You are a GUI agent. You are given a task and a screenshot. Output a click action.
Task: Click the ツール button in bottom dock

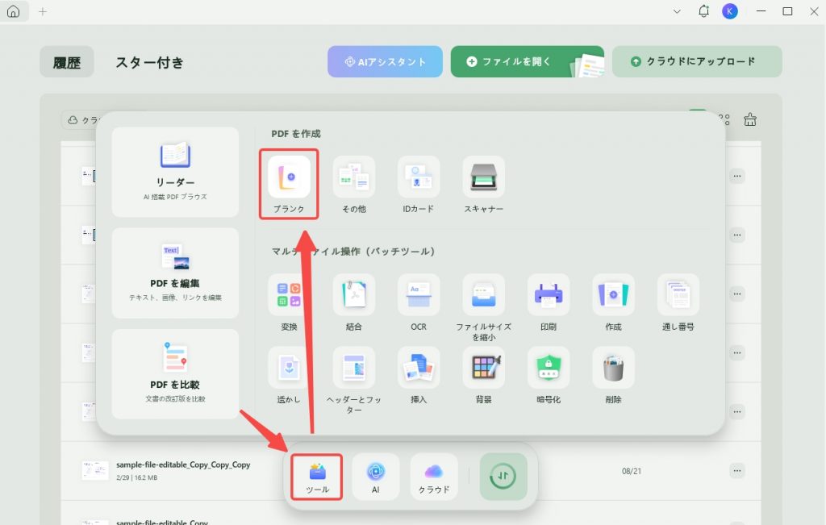pos(317,477)
